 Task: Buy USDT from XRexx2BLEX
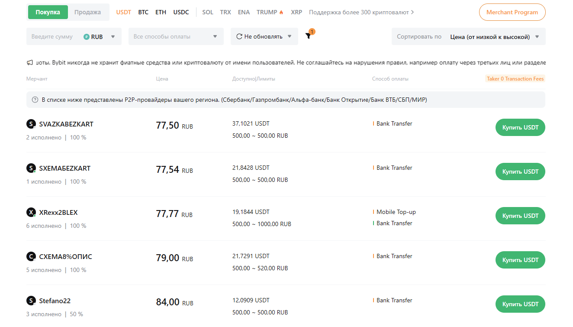(520, 216)
